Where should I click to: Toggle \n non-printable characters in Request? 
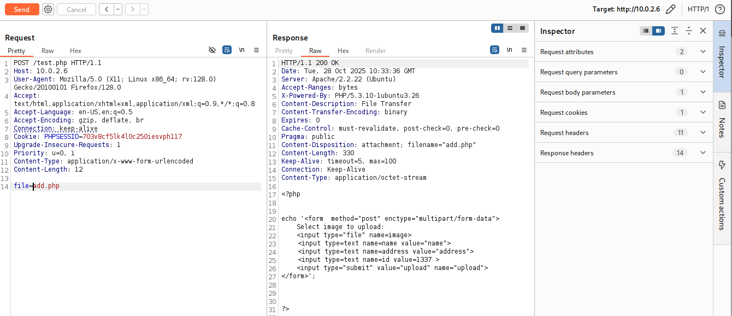pyautogui.click(x=241, y=50)
